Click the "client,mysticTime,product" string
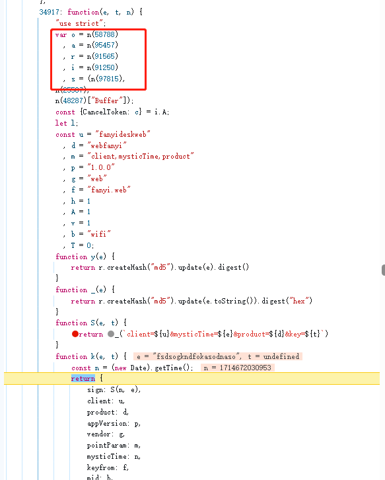 pos(141,156)
